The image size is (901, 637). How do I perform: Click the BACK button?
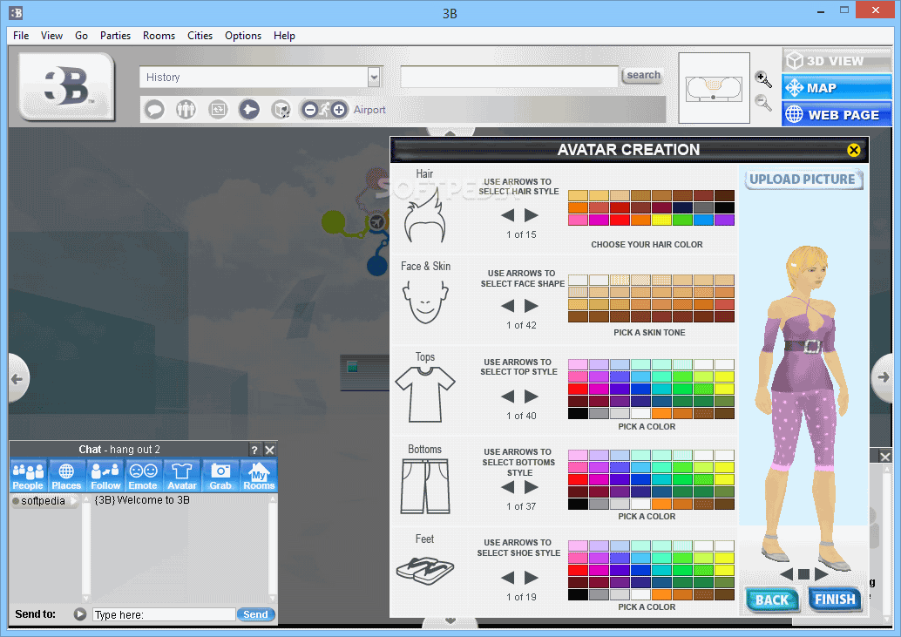772,600
